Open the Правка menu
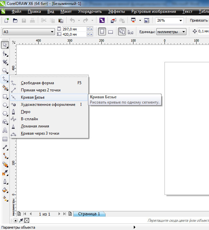The height and width of the screenshot is (230, 209). (34, 11)
